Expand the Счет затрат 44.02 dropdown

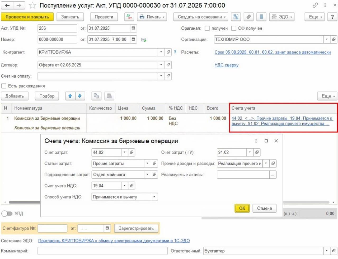point(124,152)
